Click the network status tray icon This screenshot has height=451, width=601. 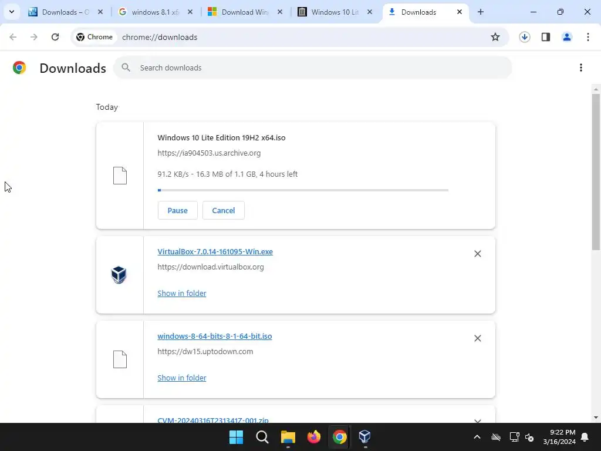(514, 437)
